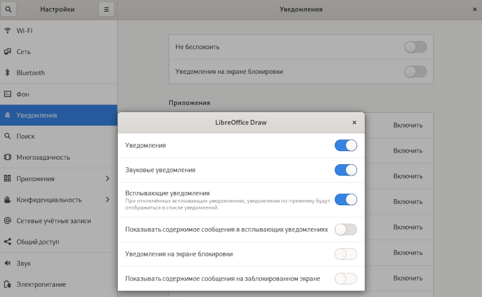482x297 pixels.
Task: Click the Сеть network icon
Action: (x=8, y=52)
